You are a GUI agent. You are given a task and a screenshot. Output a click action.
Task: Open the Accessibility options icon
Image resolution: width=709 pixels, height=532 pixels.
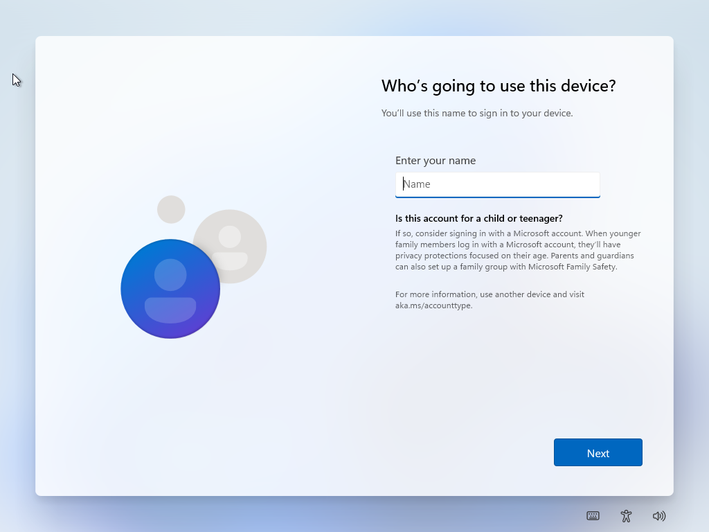626,515
